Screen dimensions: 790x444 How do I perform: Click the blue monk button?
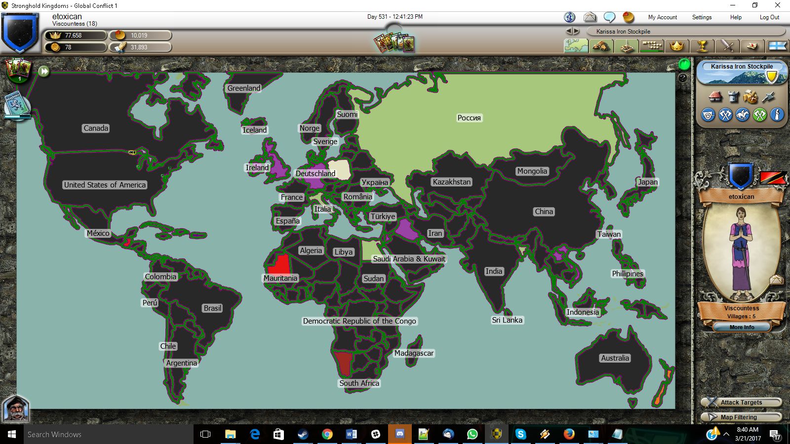point(777,115)
